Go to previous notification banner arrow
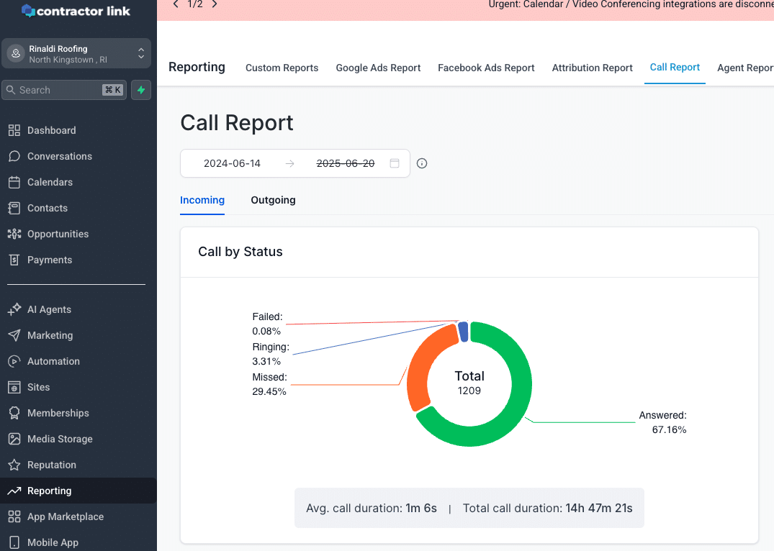 [x=176, y=4]
